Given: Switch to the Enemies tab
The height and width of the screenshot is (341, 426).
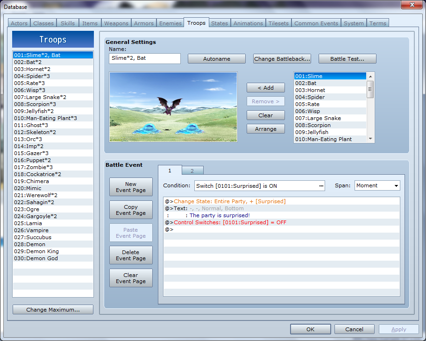Looking at the screenshot, I should coord(170,23).
